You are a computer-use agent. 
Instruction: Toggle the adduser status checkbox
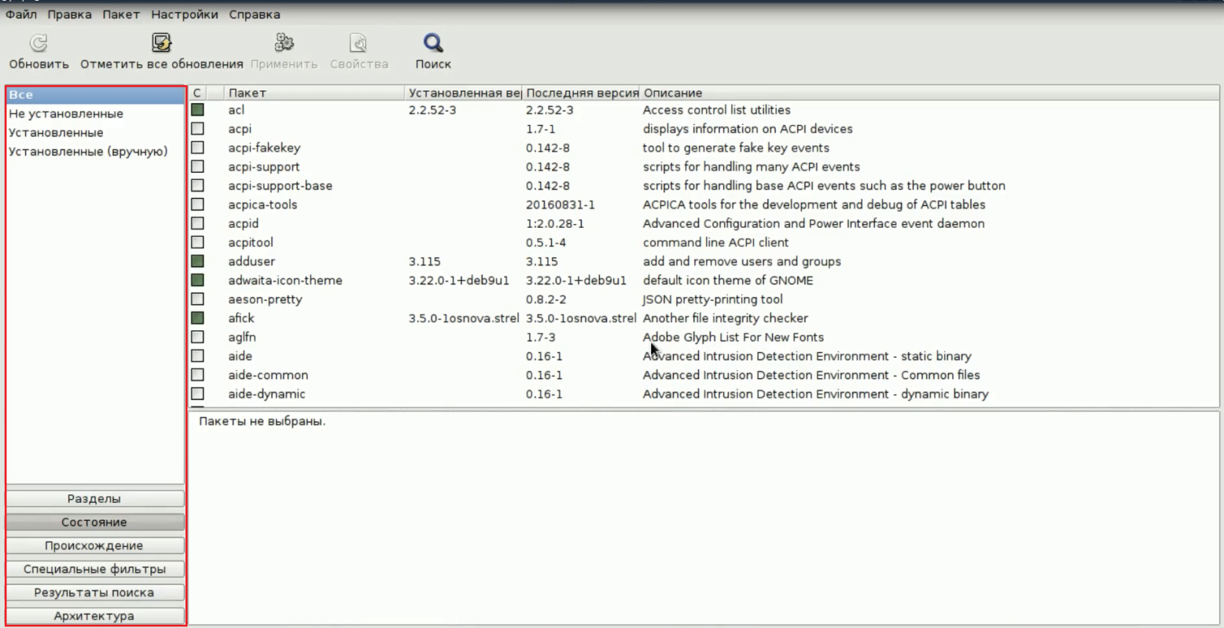197,261
